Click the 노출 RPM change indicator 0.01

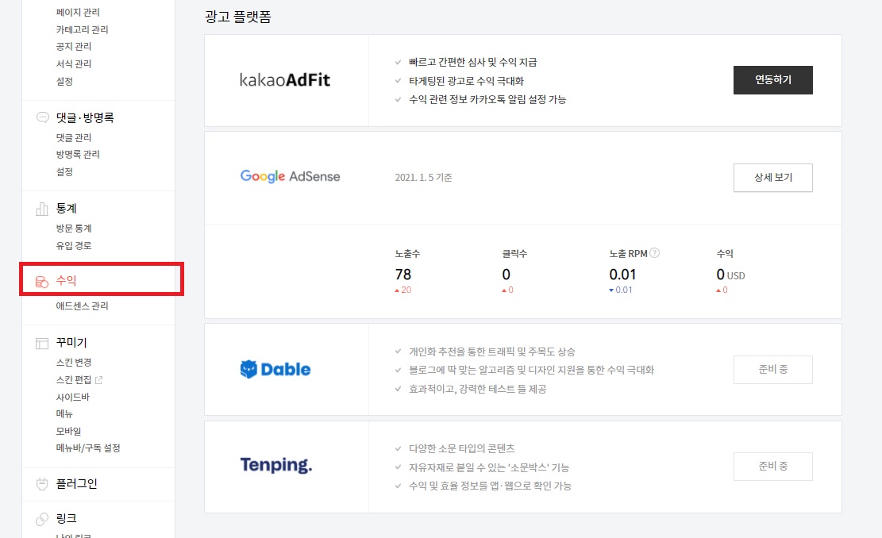point(621,290)
